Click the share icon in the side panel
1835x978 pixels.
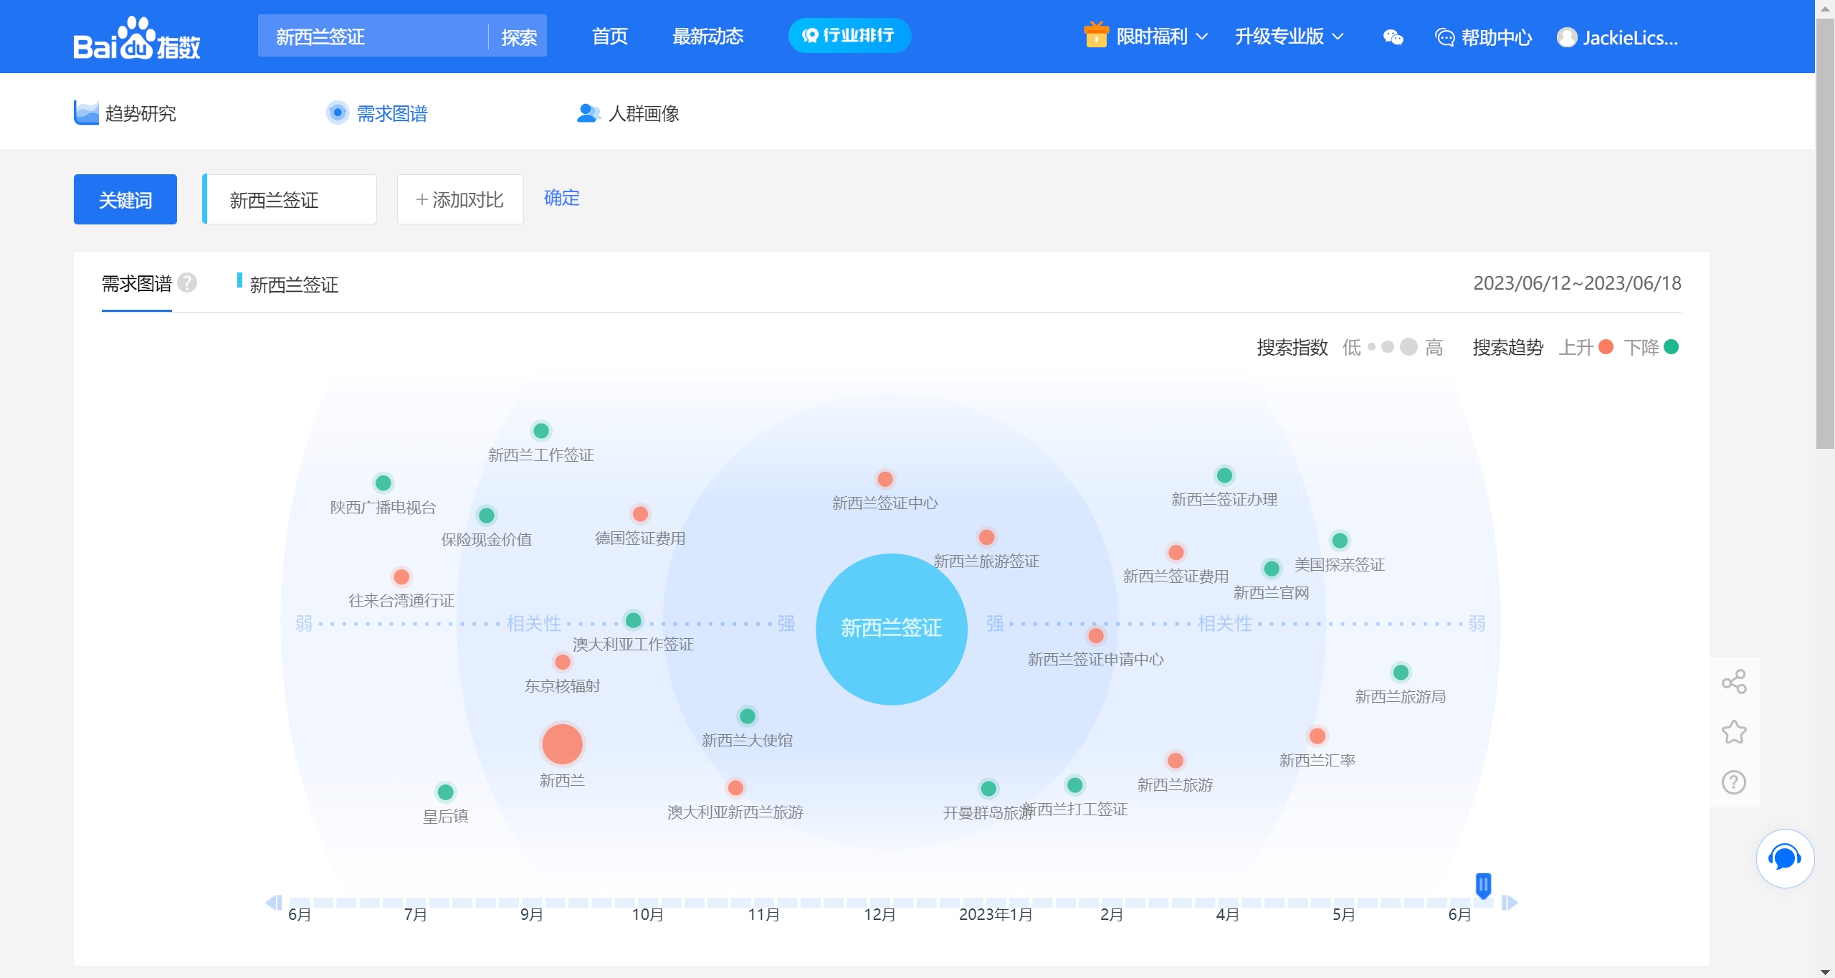pos(1733,681)
